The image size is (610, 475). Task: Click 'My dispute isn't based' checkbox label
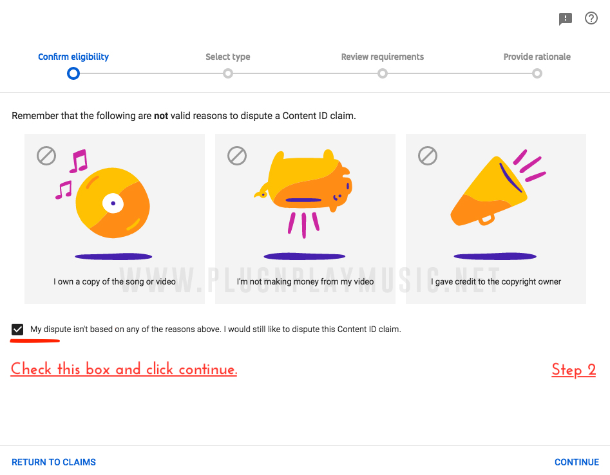pos(216,330)
